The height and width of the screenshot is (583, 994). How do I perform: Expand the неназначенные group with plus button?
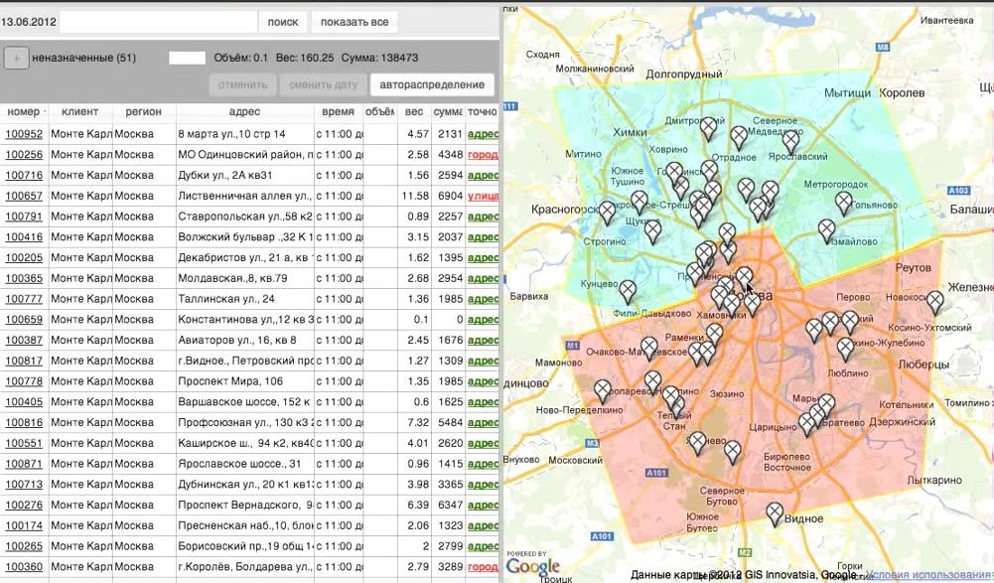(16, 59)
